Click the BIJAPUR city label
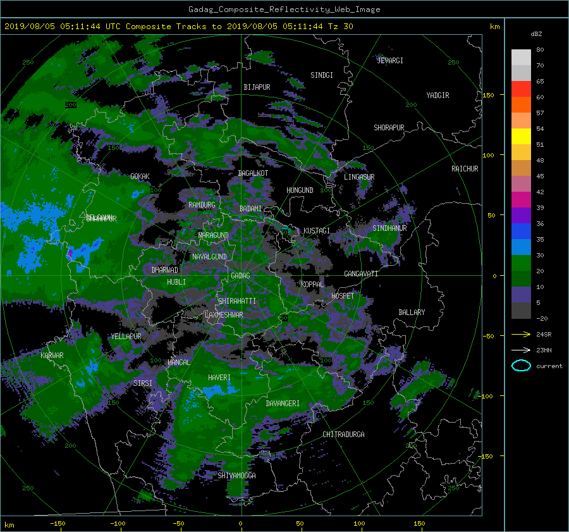 pos(257,87)
